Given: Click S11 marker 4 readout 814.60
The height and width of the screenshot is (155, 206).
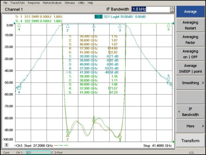Looking at the screenshot, I should pos(113,48).
